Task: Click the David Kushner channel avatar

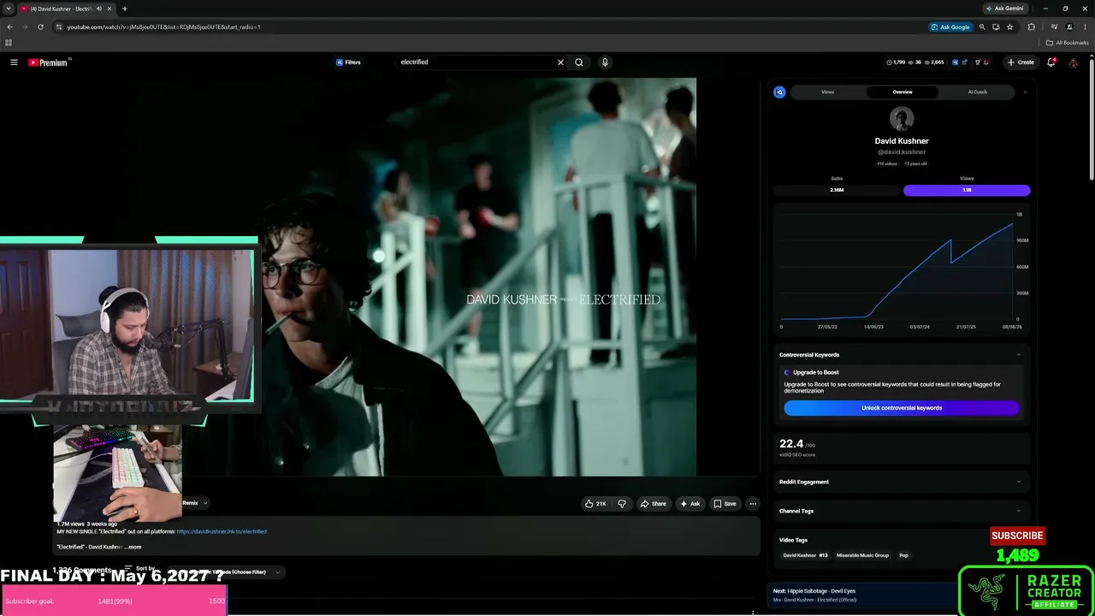Action: [902, 119]
